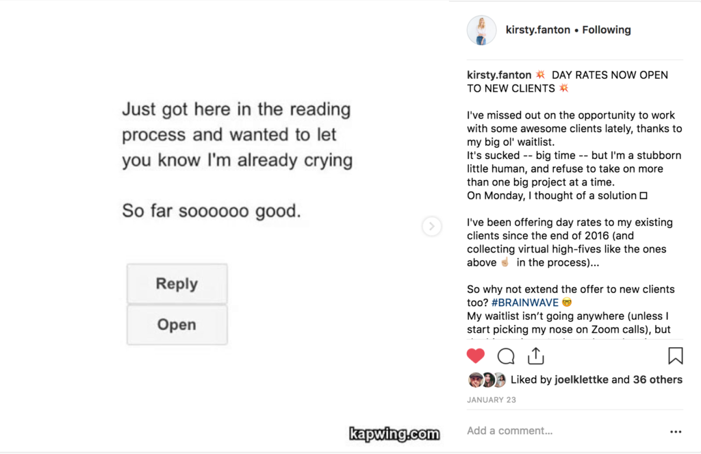Go to the next carousel image
701x454 pixels.
(x=431, y=226)
